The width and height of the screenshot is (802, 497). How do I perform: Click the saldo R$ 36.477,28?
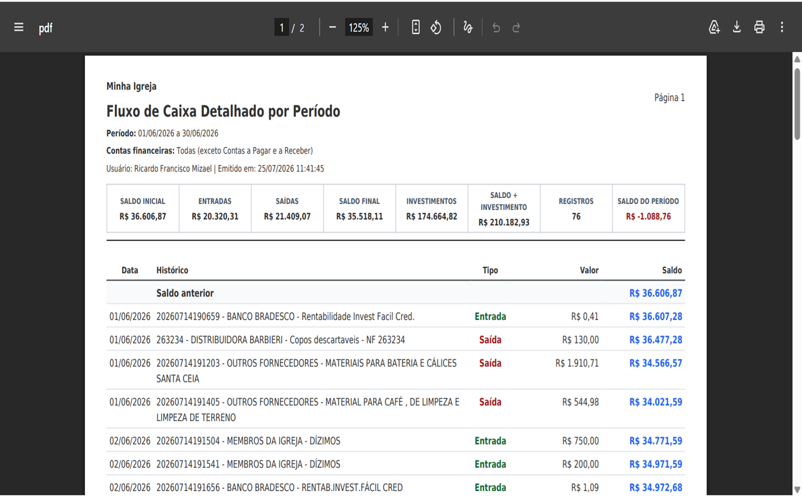click(x=655, y=340)
